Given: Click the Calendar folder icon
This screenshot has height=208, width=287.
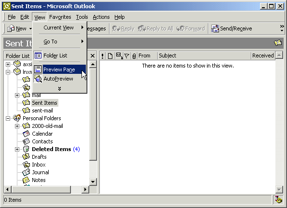Looking at the screenshot, I should [26, 134].
